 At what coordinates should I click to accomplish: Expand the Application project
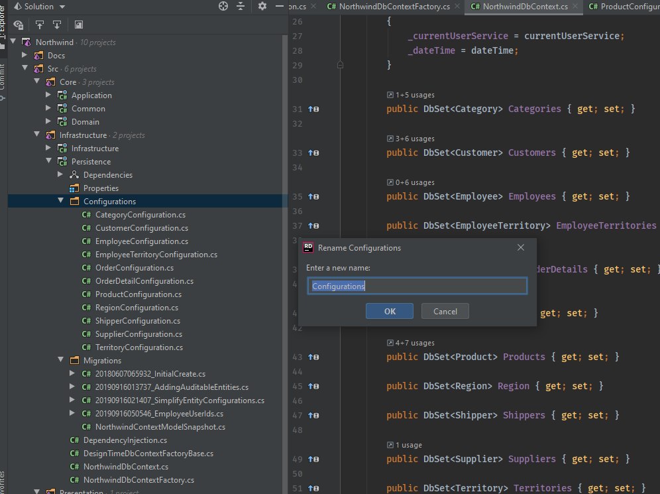[x=48, y=95]
